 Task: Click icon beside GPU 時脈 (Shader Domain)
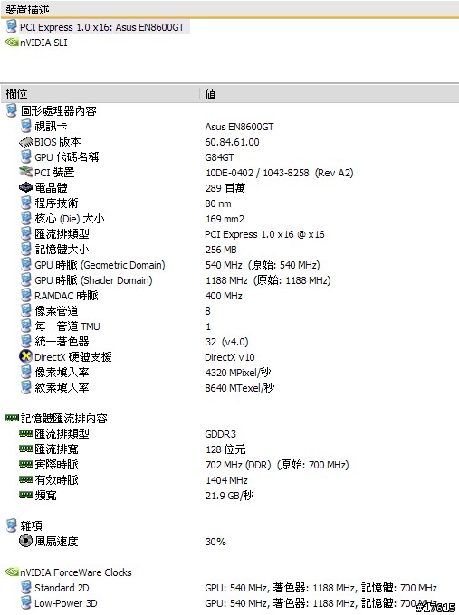pos(25,279)
